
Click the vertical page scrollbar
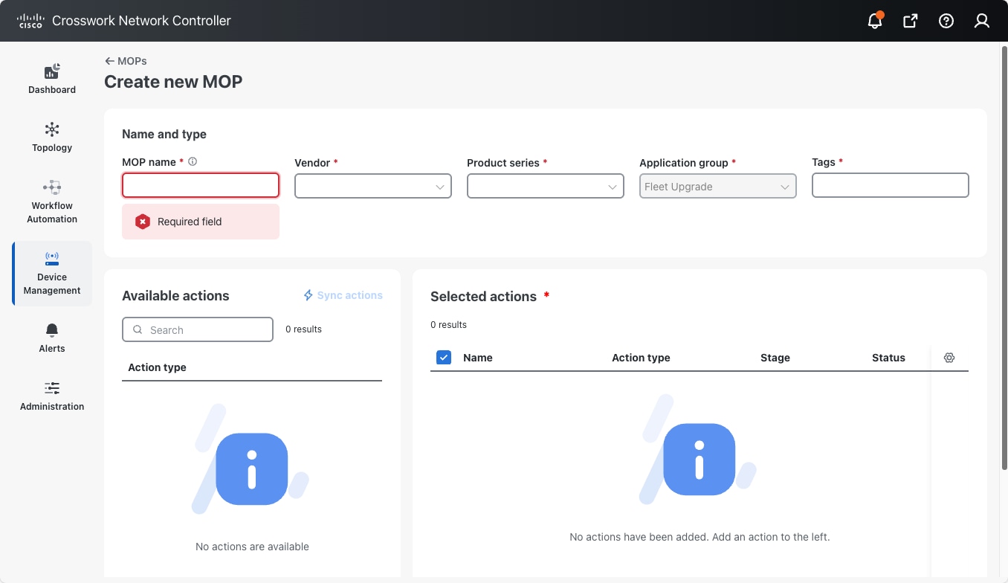1004,253
